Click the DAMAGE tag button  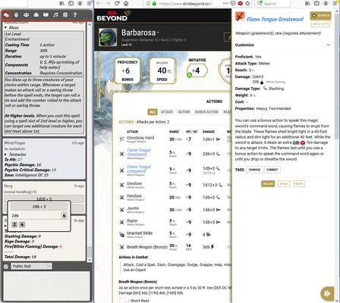[254, 170]
